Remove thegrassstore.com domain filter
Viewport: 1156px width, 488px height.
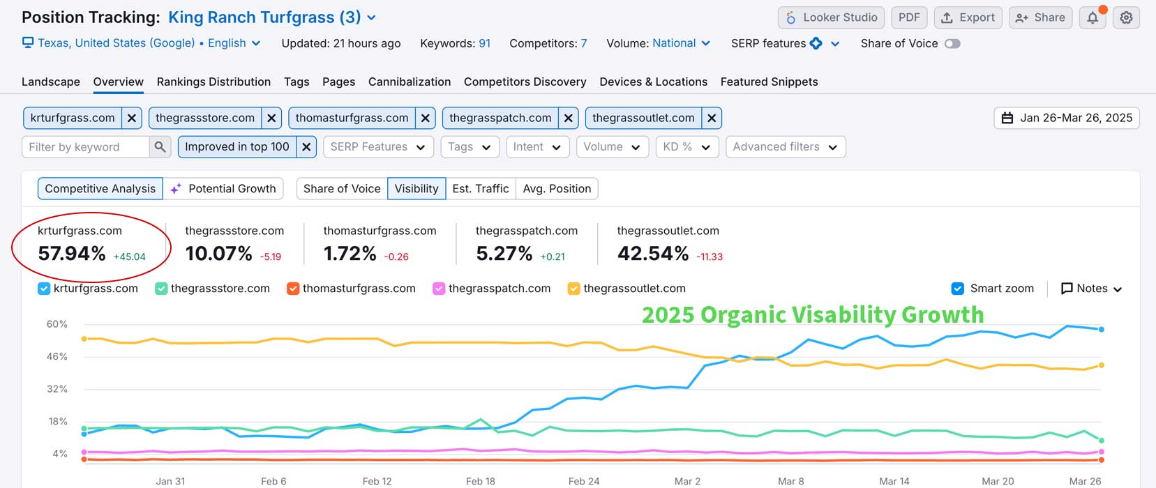[271, 118]
